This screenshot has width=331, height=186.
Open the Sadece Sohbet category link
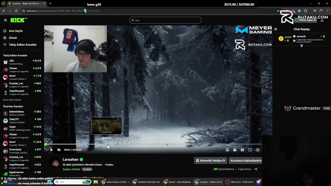[71, 169]
